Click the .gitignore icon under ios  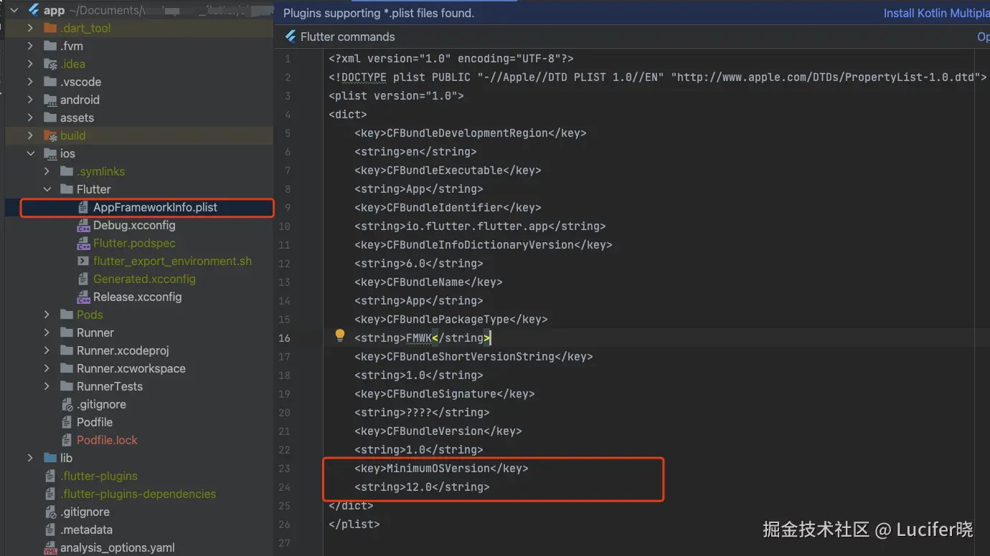click(67, 404)
